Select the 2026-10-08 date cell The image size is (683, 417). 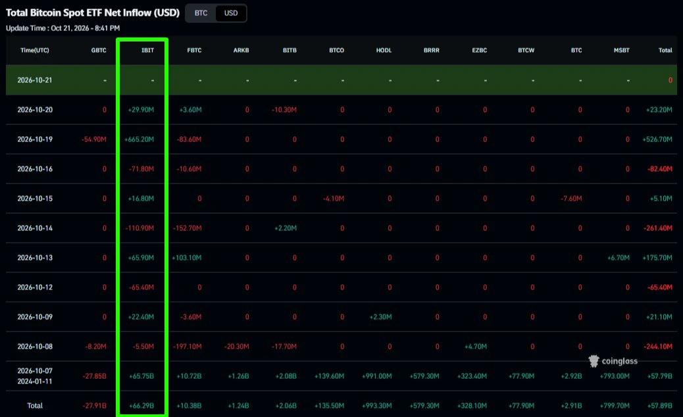[35, 347]
